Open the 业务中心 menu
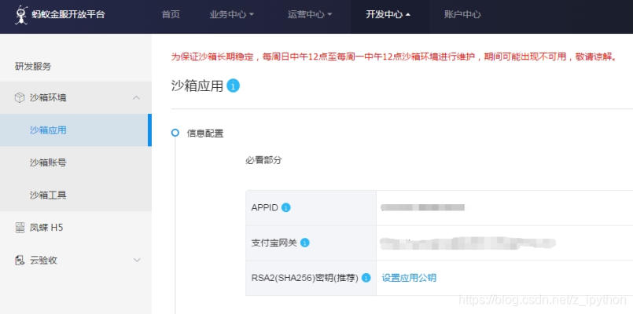The height and width of the screenshot is (314, 633). point(232,14)
